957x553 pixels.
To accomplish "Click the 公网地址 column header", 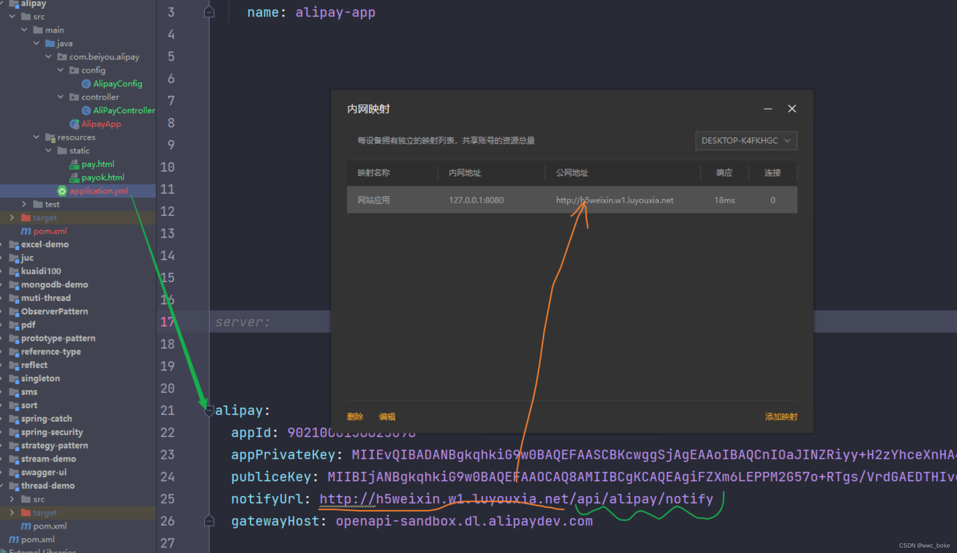I will 572,173.
